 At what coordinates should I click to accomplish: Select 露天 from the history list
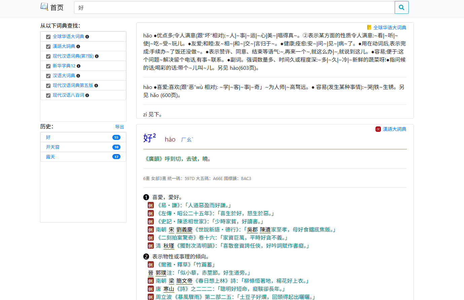coord(50,156)
